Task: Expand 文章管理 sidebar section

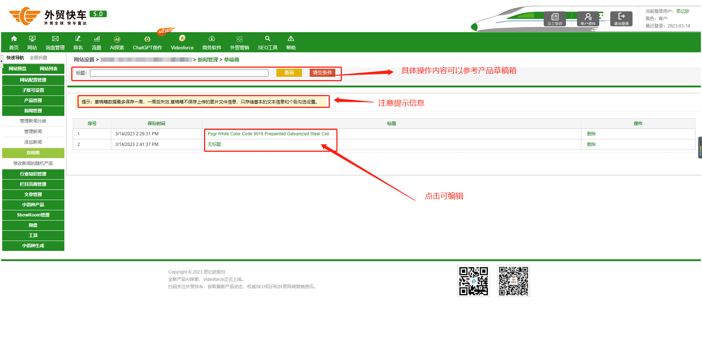Action: pyautogui.click(x=33, y=195)
